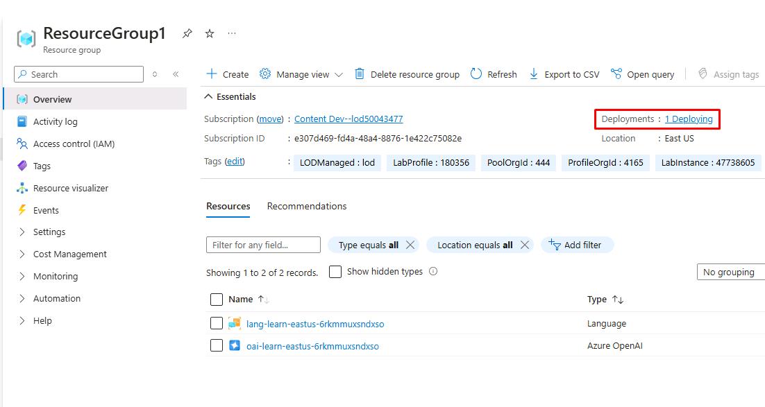The width and height of the screenshot is (765, 407).
Task: Click Add filter button
Action: click(x=577, y=245)
